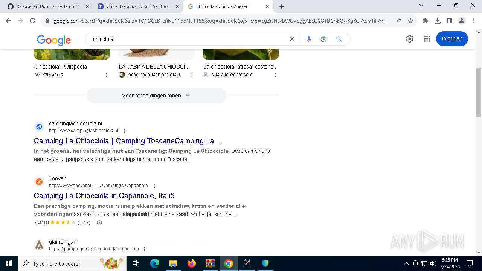Open La chiocciola: attesa, costanz... image title

pos(240,67)
